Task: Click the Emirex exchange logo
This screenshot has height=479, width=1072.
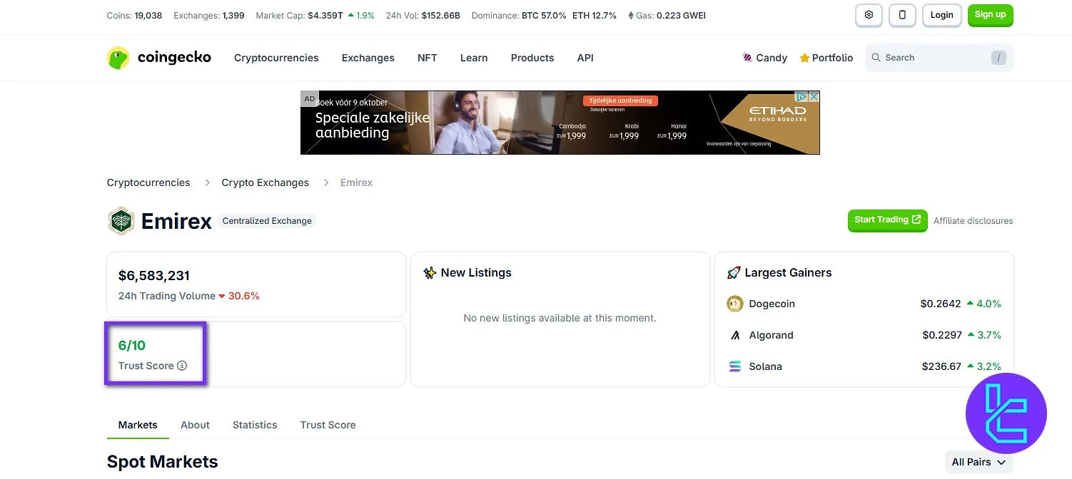Action: [121, 221]
